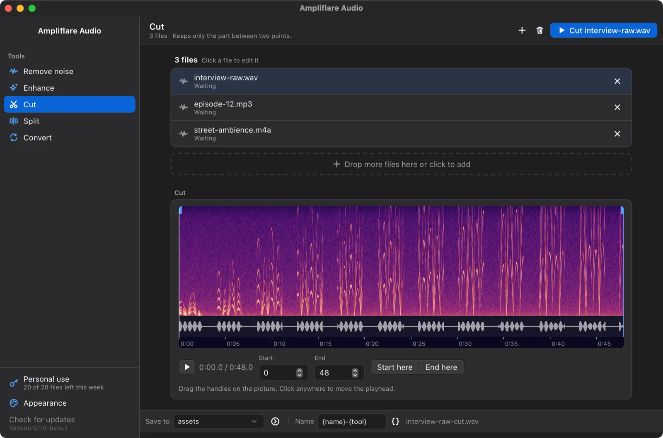
Task: Open Appearance settings
Action: coord(70,403)
